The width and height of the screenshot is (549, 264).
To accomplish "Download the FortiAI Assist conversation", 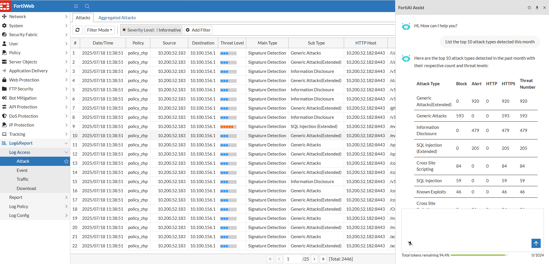I will (x=537, y=8).
